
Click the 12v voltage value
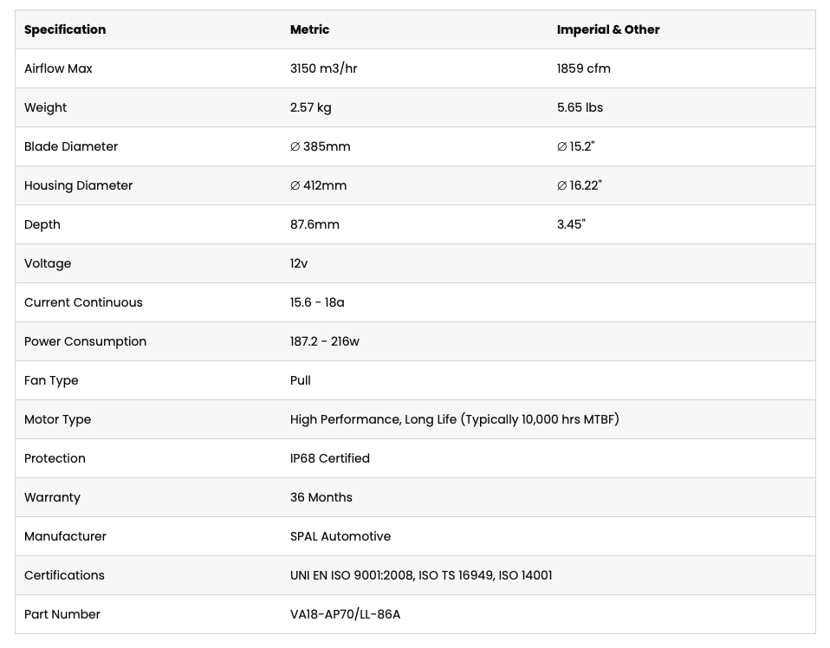(299, 263)
